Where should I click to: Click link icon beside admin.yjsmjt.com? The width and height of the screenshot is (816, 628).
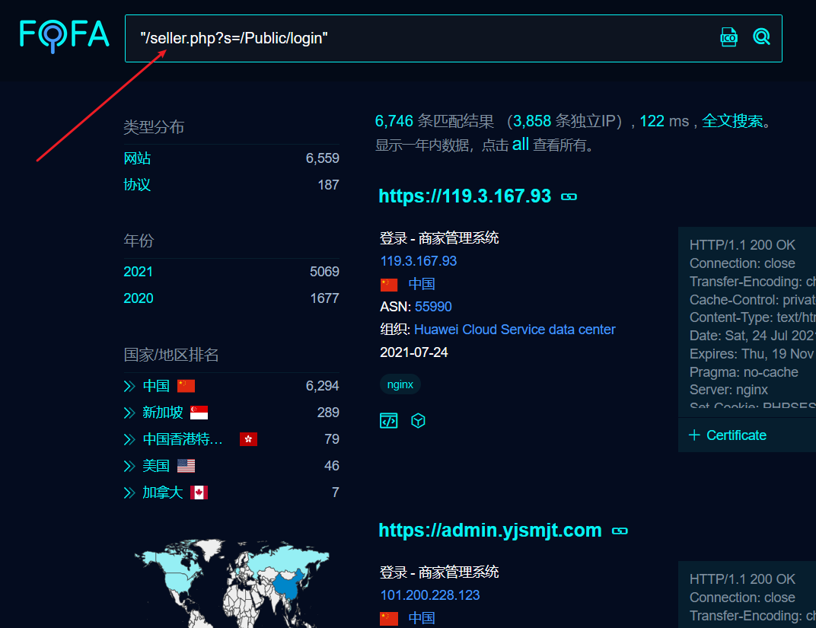620,531
